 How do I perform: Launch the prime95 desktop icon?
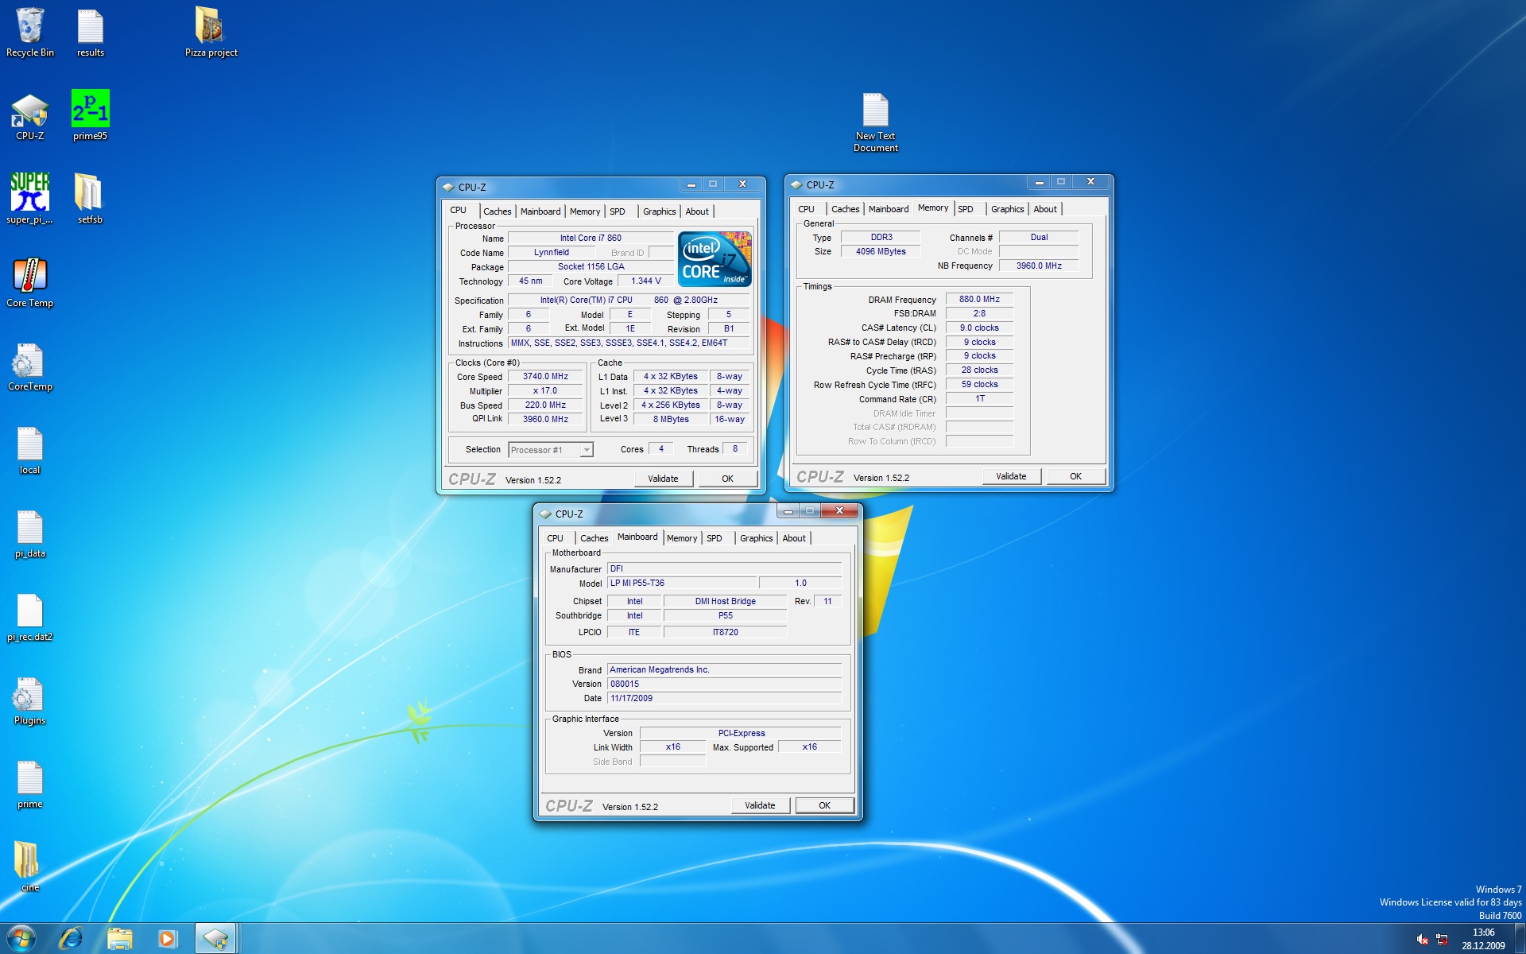[90, 116]
